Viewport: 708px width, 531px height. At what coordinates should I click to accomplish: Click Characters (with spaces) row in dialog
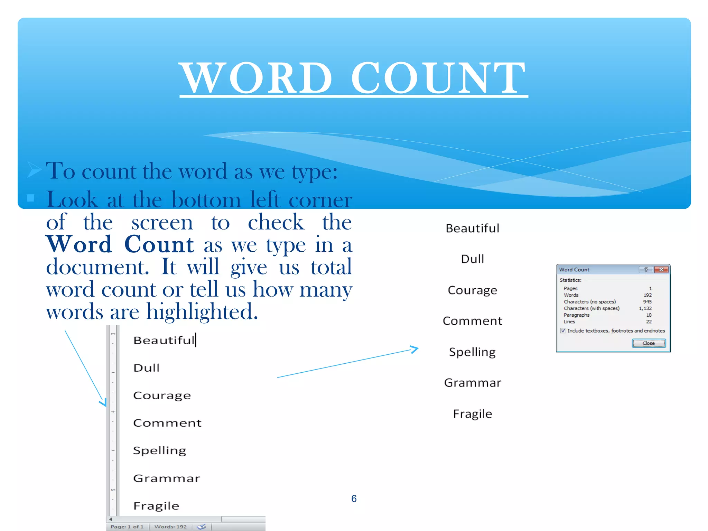pos(607,308)
